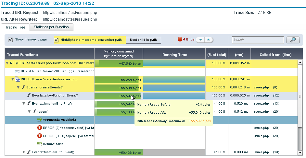This screenshot has width=306, height=158.
Task: Toggle Highlight the most time-consuming path checkbox
Action: (56, 40)
